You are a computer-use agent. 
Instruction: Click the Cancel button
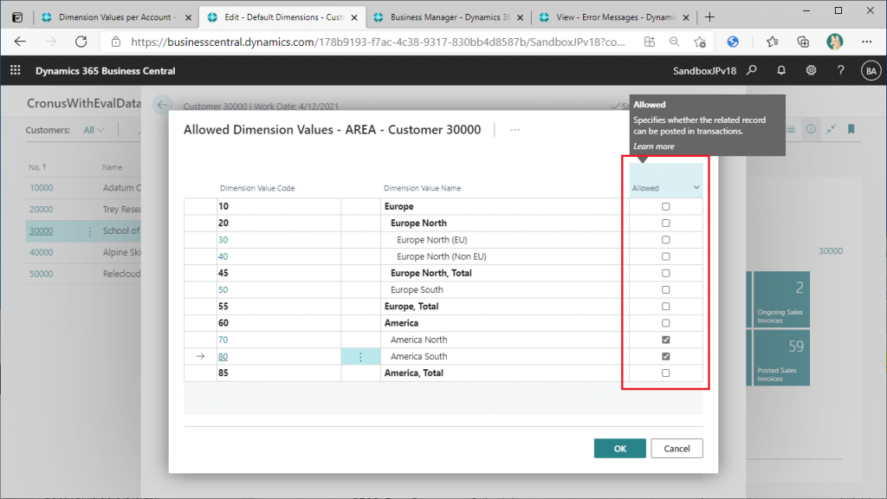click(677, 448)
